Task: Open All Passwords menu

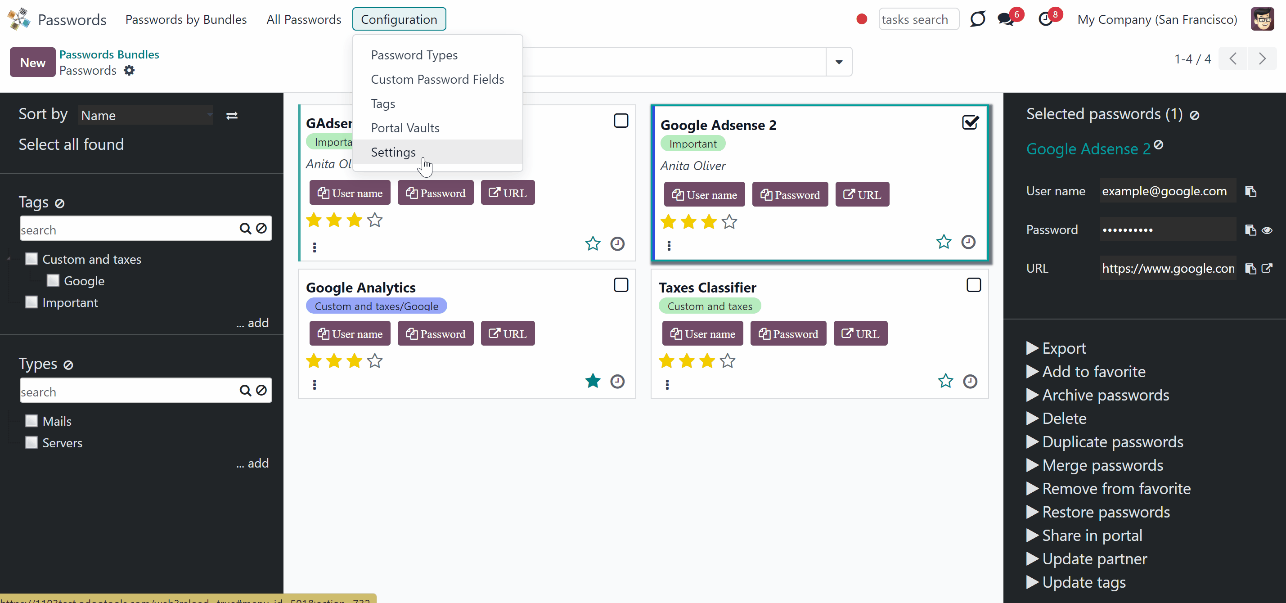Action: [x=304, y=19]
